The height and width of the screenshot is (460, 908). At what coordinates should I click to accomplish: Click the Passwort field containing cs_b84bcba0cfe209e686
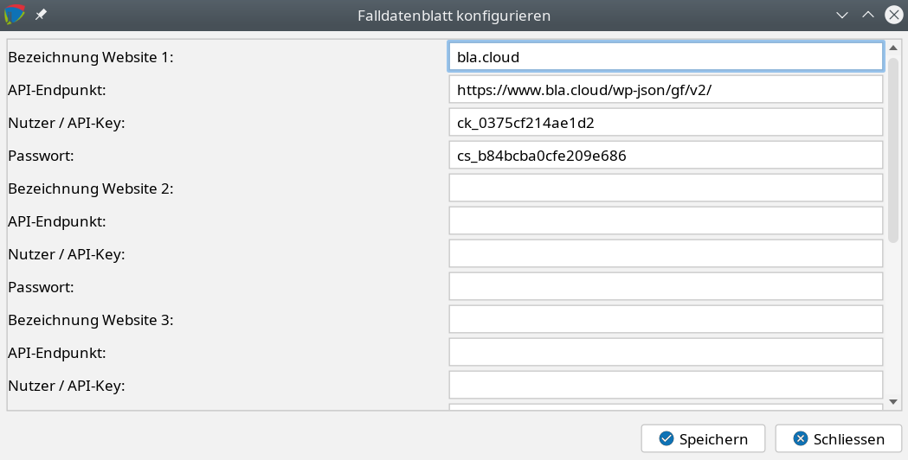point(665,156)
